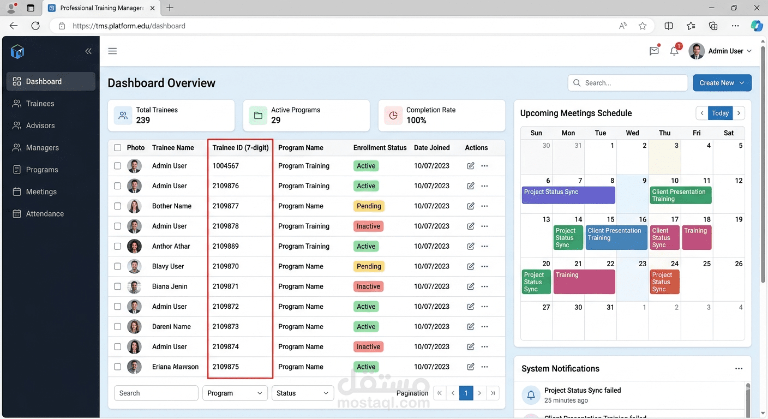This screenshot has height=419, width=768.
Task: Open Training event on the 18th
Action: 697,238
